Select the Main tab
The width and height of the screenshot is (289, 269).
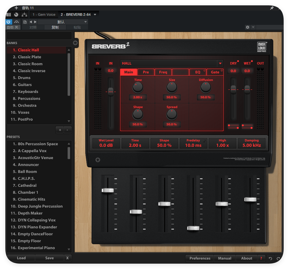coord(129,72)
